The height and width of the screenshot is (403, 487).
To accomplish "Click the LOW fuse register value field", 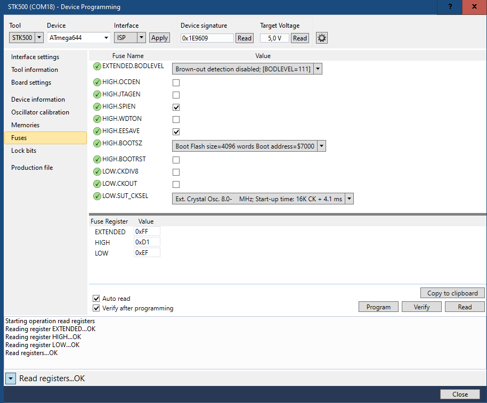I will coord(147,253).
